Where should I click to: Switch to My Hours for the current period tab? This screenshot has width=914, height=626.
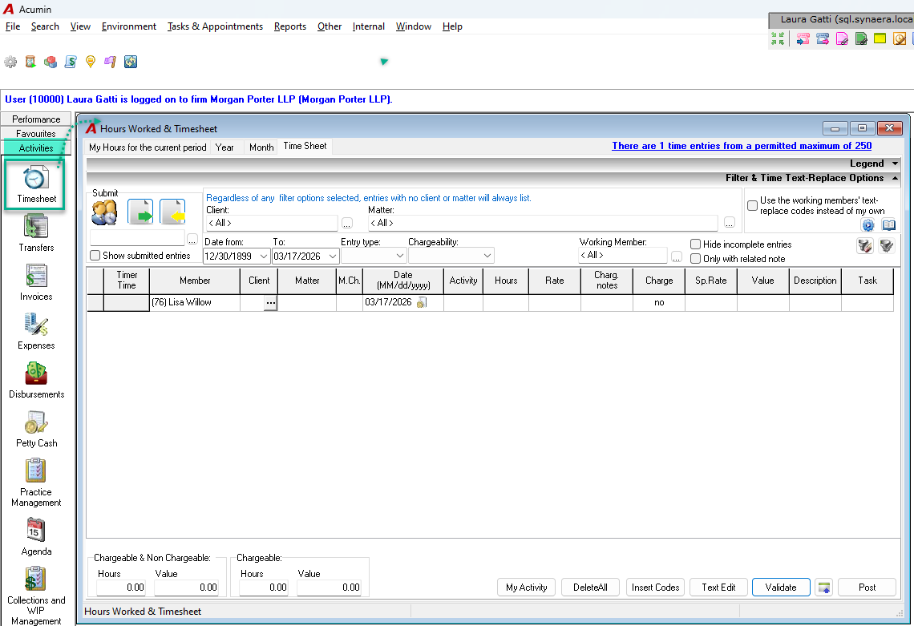pyautogui.click(x=148, y=147)
